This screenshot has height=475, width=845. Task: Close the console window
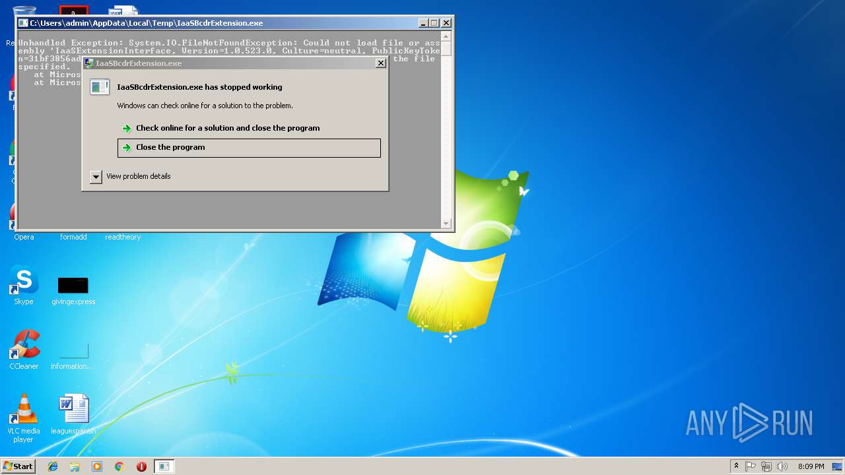[446, 23]
